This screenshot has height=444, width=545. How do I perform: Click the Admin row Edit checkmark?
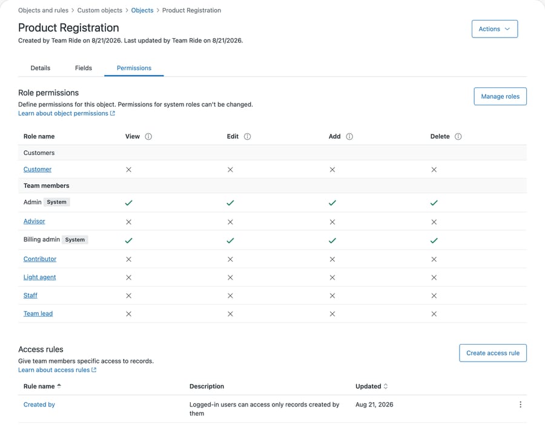230,203
